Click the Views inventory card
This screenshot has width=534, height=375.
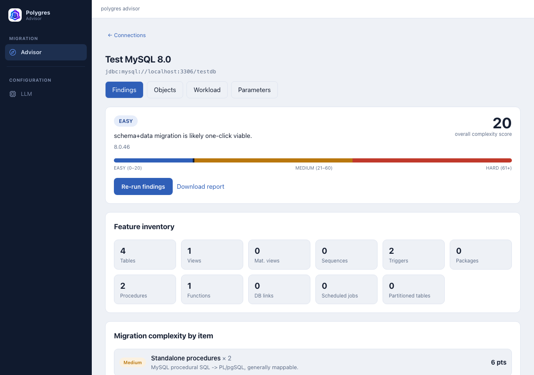[212, 255]
